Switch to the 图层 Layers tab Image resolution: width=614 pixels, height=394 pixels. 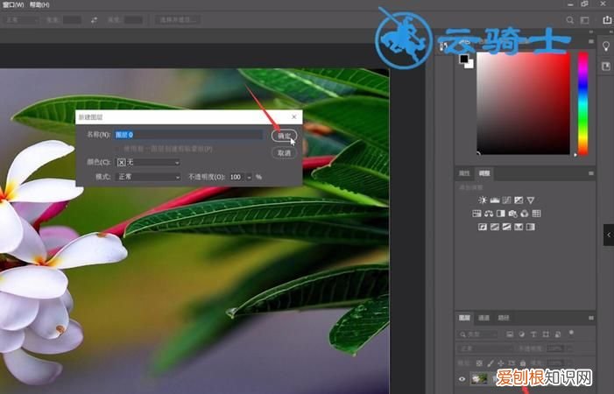(464, 318)
